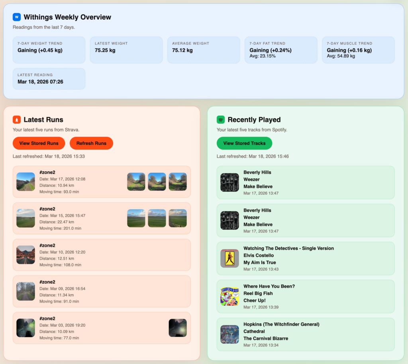The height and width of the screenshot is (364, 408).
Task: Click 'Readings from the last 7 days.' subtitle
Action: click(x=44, y=28)
